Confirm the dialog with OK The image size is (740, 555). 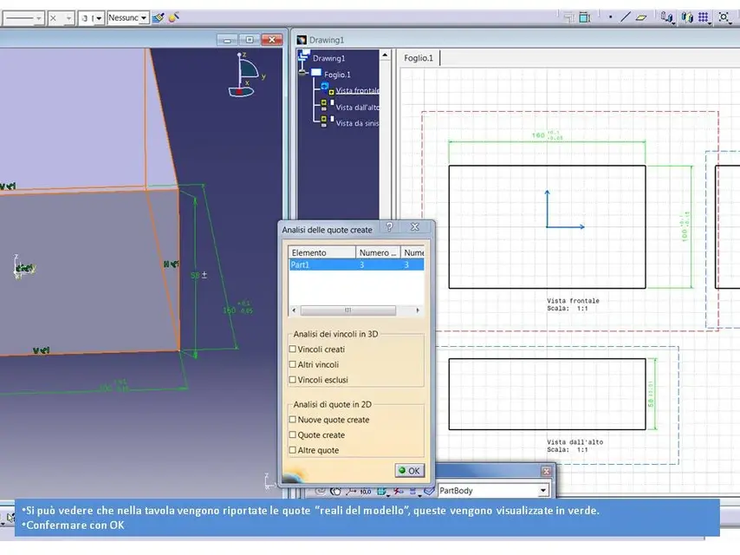pyautogui.click(x=409, y=471)
